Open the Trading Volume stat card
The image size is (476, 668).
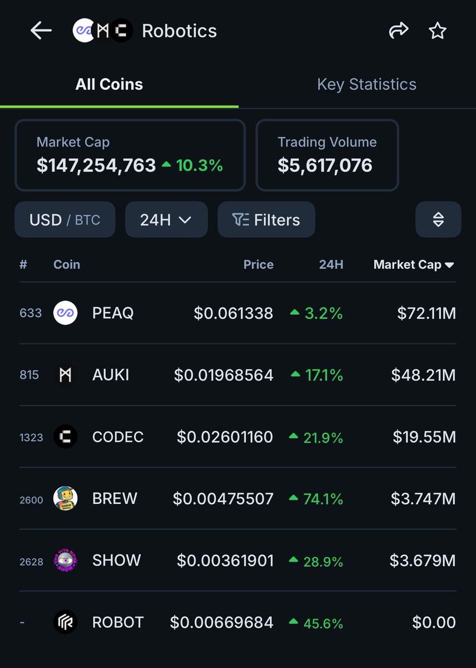tap(327, 155)
